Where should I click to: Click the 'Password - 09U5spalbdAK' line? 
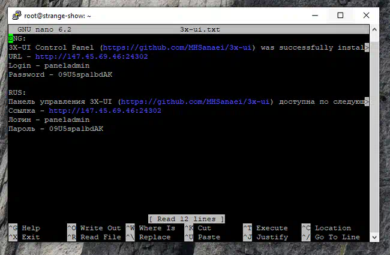point(61,74)
